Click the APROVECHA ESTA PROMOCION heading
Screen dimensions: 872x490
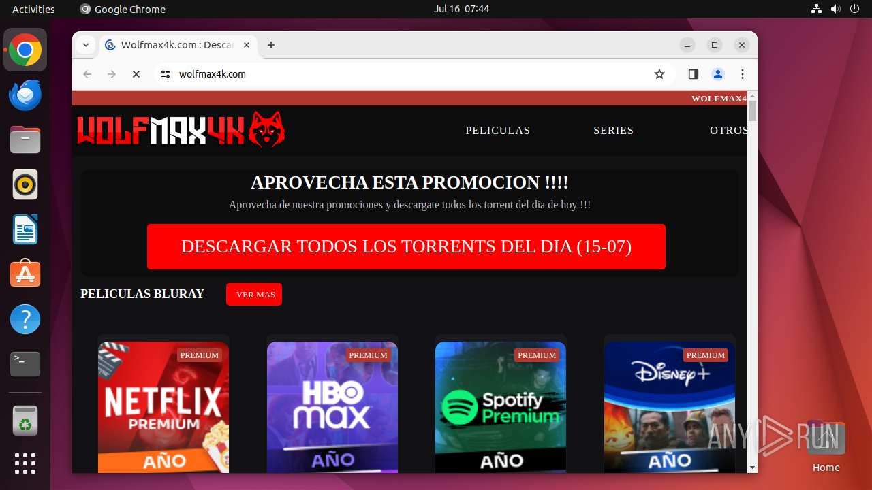pos(409,182)
